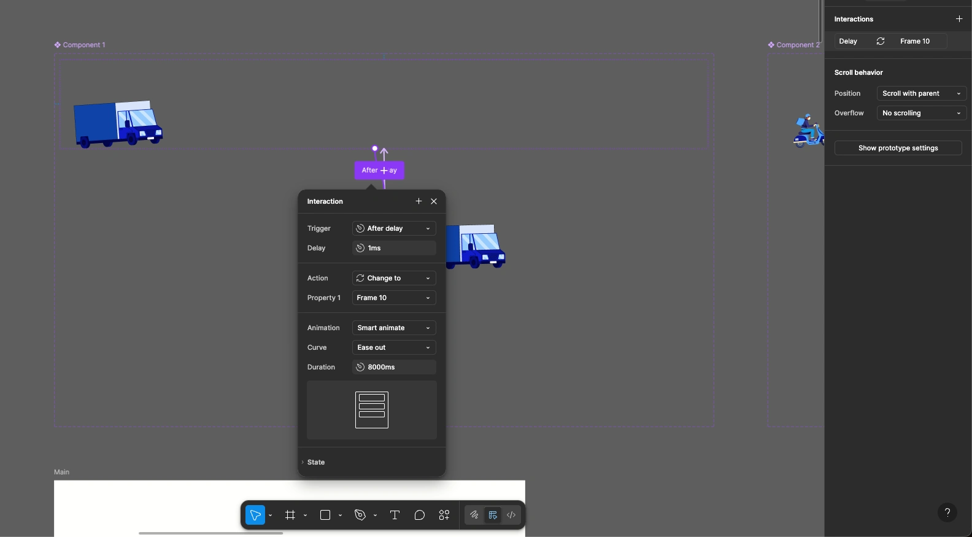
Task: Click the horizontal canvas scrollbar
Action: coord(210,533)
